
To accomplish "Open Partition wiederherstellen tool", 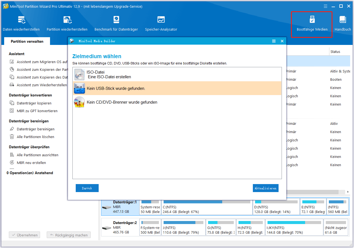I will click(67, 23).
